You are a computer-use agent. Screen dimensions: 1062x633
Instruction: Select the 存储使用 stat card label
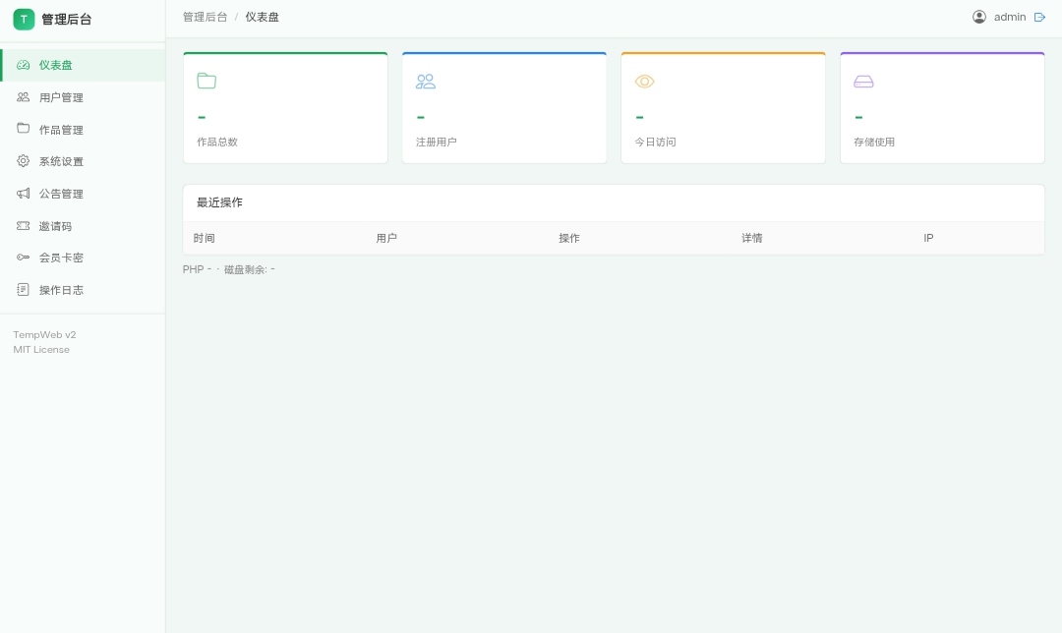pos(874,142)
